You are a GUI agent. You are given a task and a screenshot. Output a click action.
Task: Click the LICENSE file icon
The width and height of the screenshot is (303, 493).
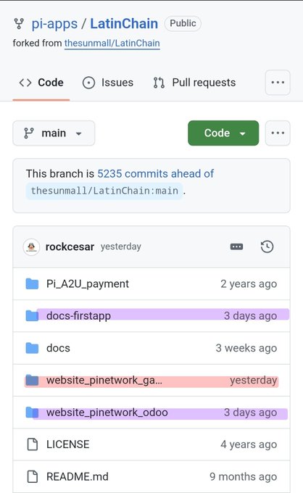(x=33, y=444)
